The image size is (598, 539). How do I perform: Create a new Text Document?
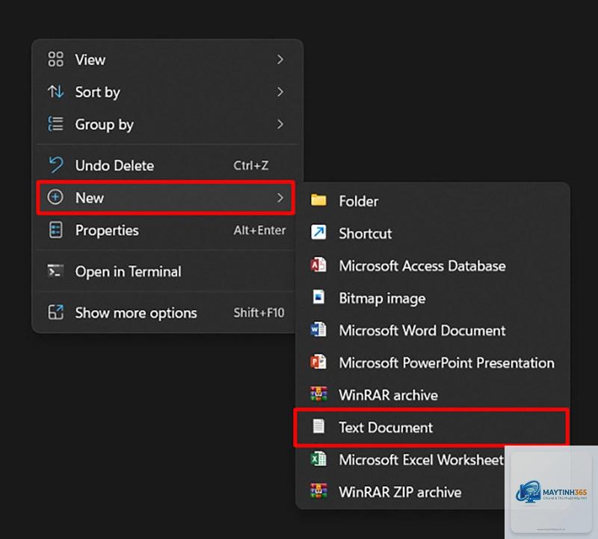coord(431,427)
